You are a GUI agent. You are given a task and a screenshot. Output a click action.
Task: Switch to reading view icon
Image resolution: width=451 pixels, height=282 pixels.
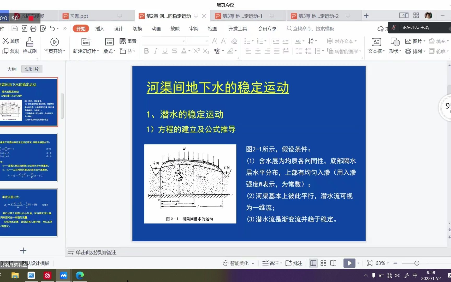point(333,263)
